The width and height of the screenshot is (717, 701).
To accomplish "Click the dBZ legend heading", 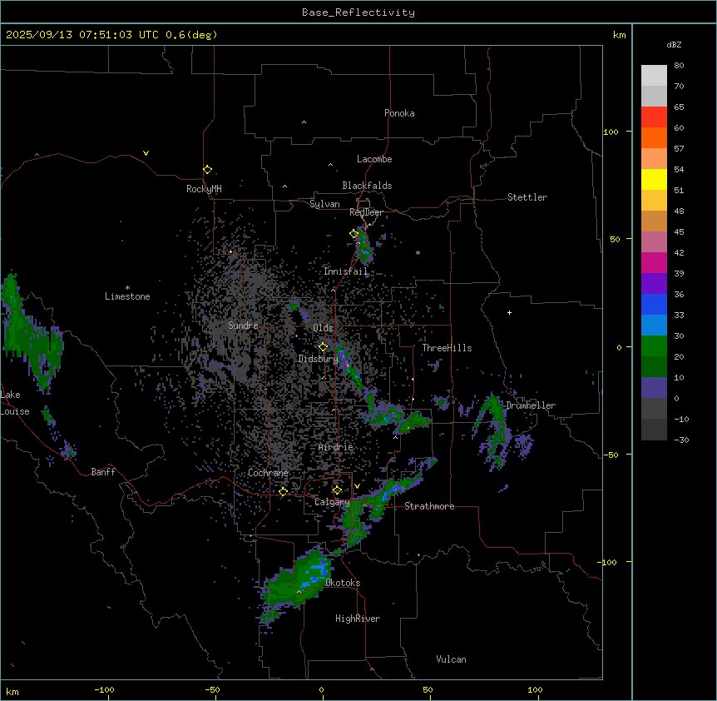I will (x=674, y=44).
